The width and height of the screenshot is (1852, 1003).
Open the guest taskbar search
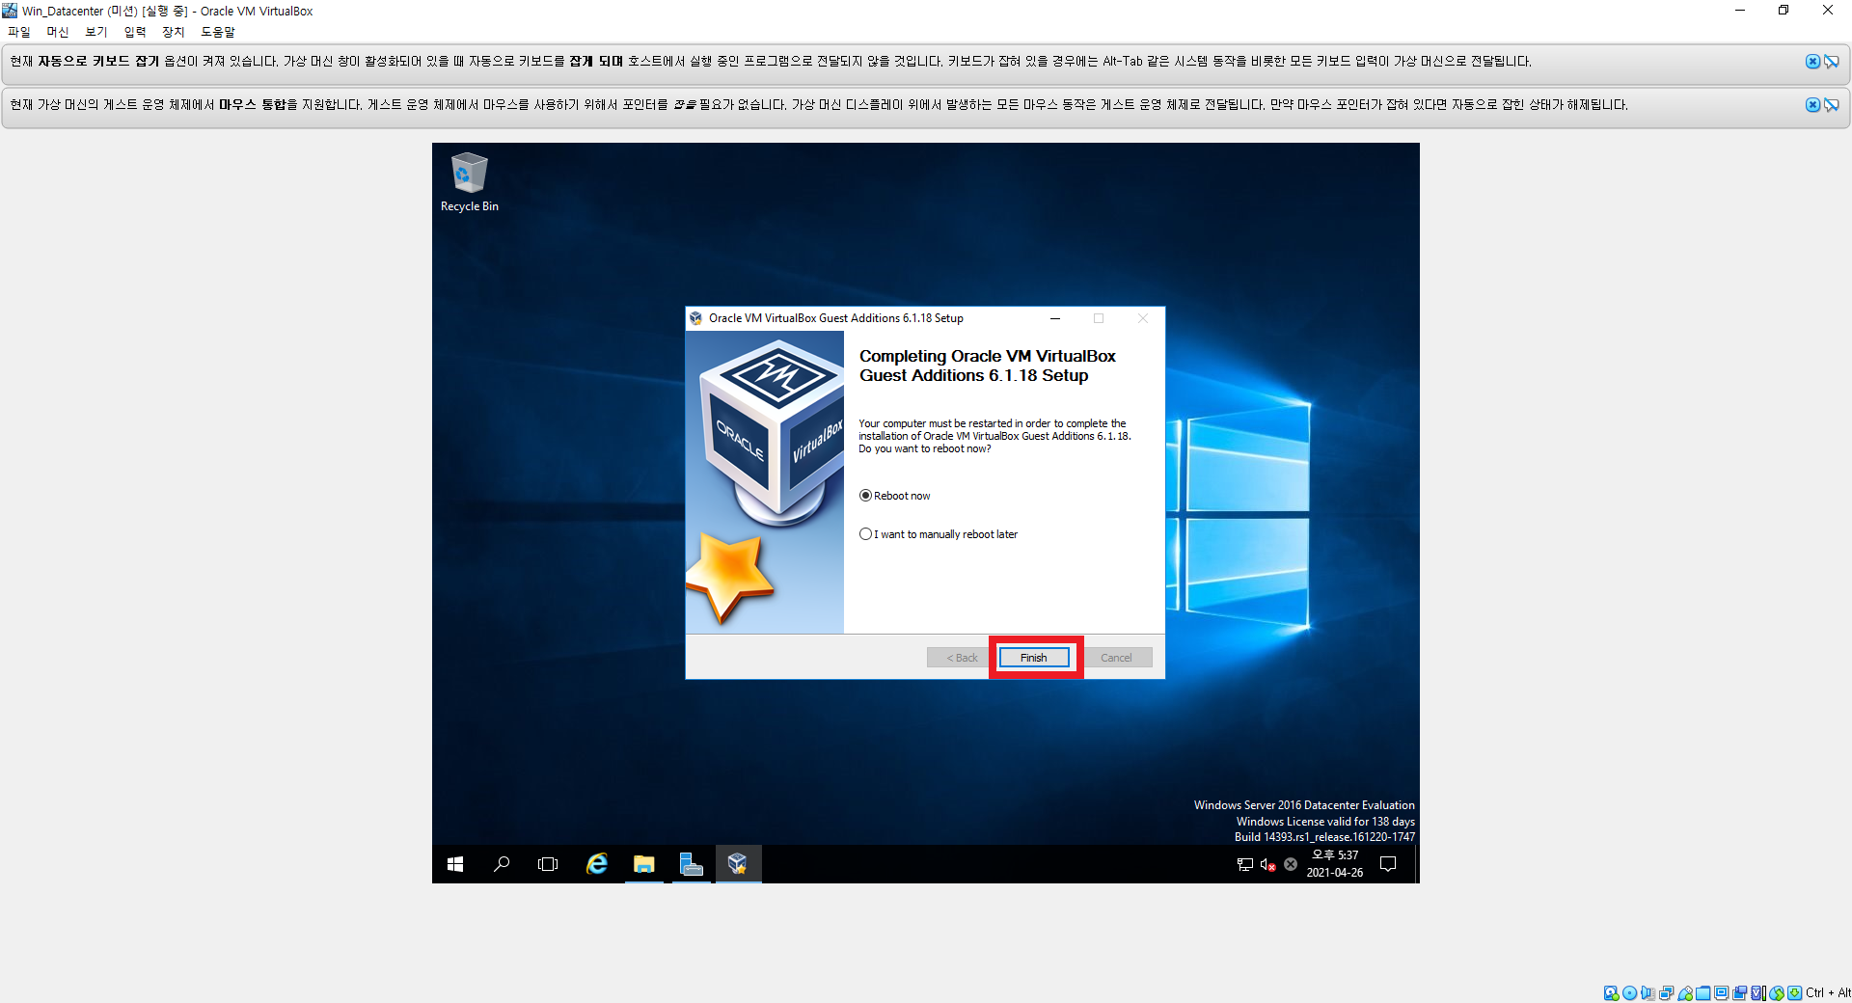coord(502,864)
